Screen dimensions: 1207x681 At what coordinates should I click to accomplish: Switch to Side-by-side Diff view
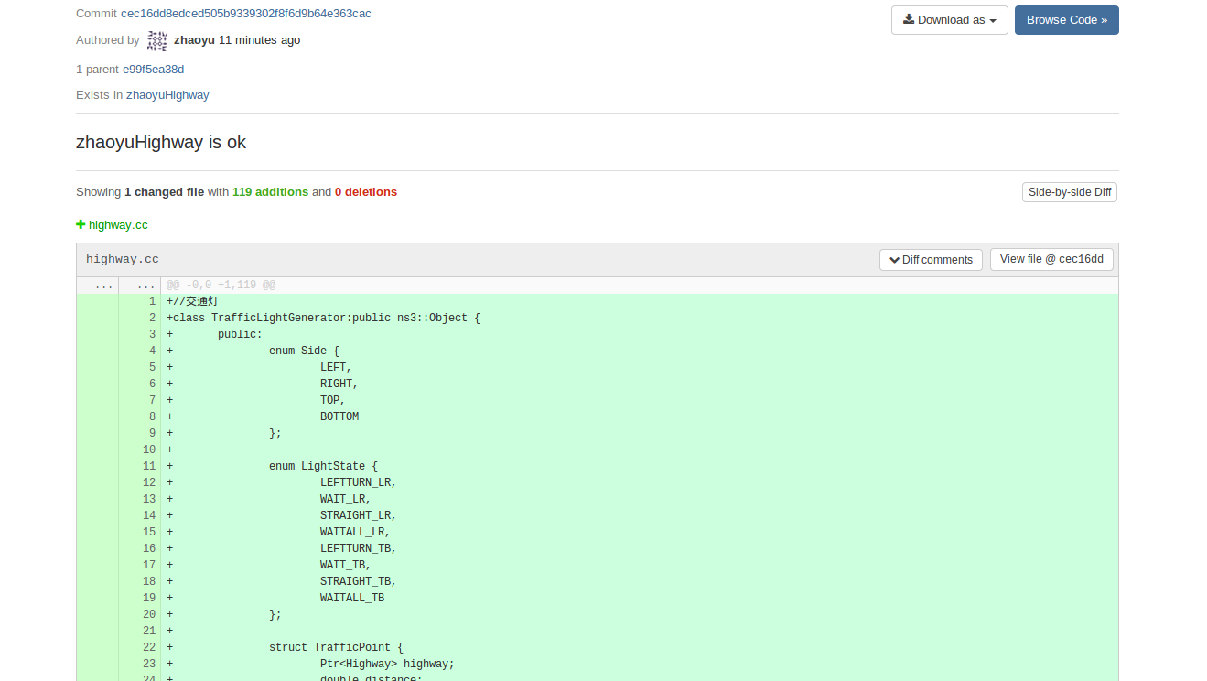[1069, 192]
